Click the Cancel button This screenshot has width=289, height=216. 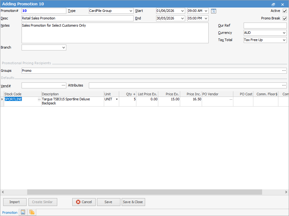[84, 202]
